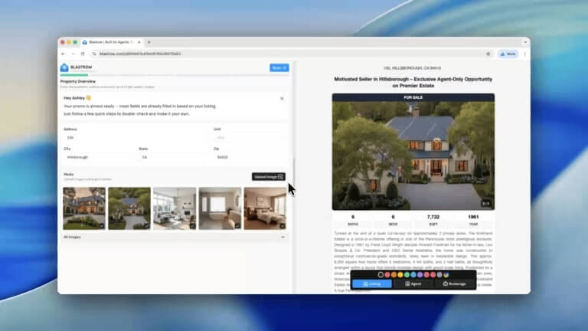The height and width of the screenshot is (331, 588).
Task: Open the browser three-dot menu
Action: point(524,54)
